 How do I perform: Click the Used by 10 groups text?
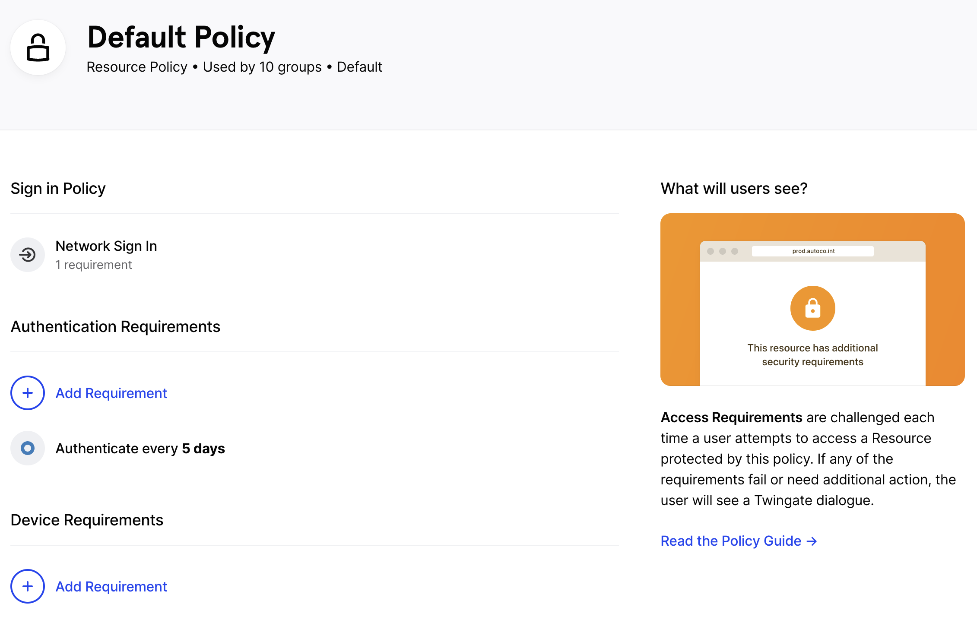click(262, 67)
